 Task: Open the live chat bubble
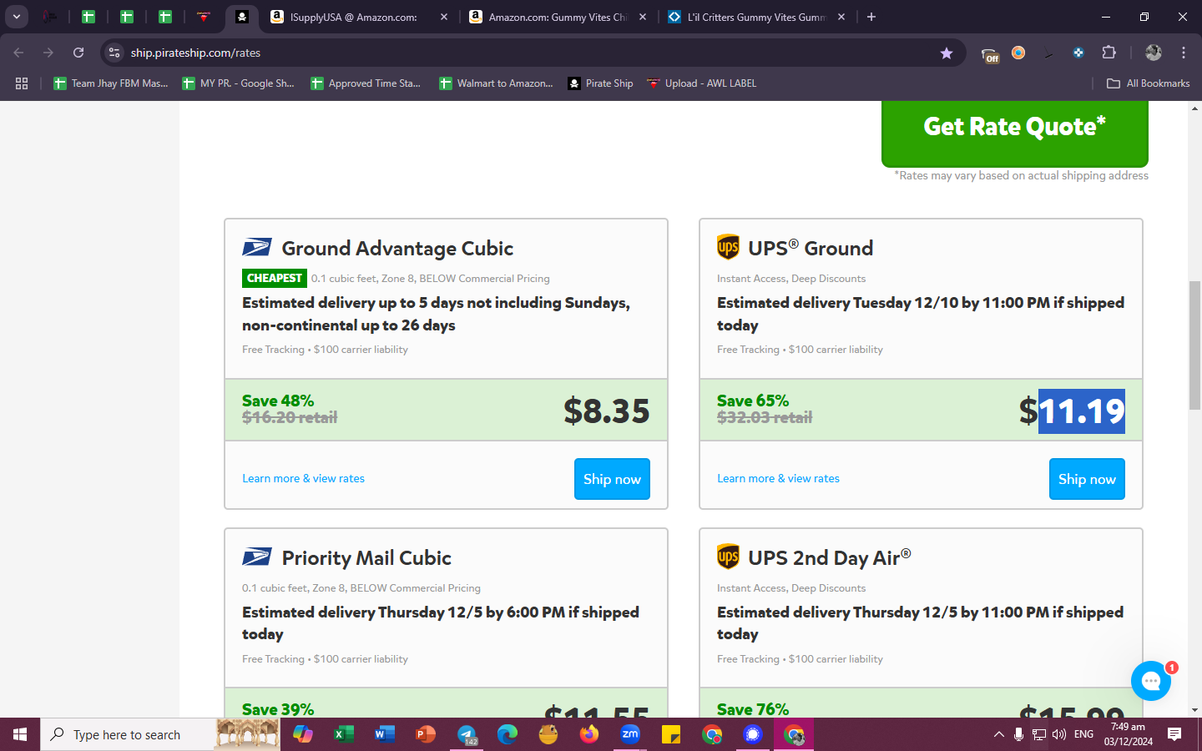(1151, 681)
